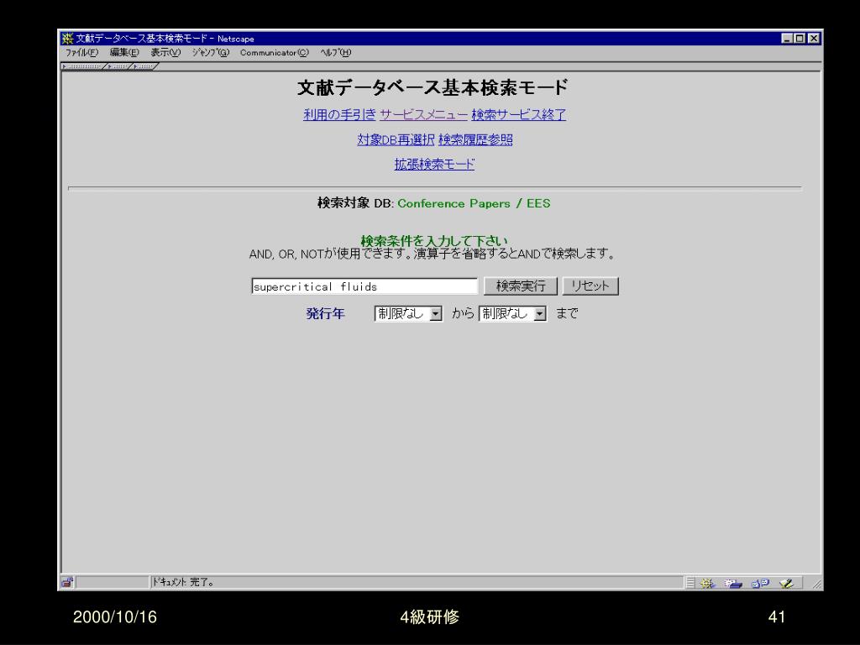Screen dimensions: 860x645
Task: Open the start year 制限なし dropdown
Action: click(408, 314)
